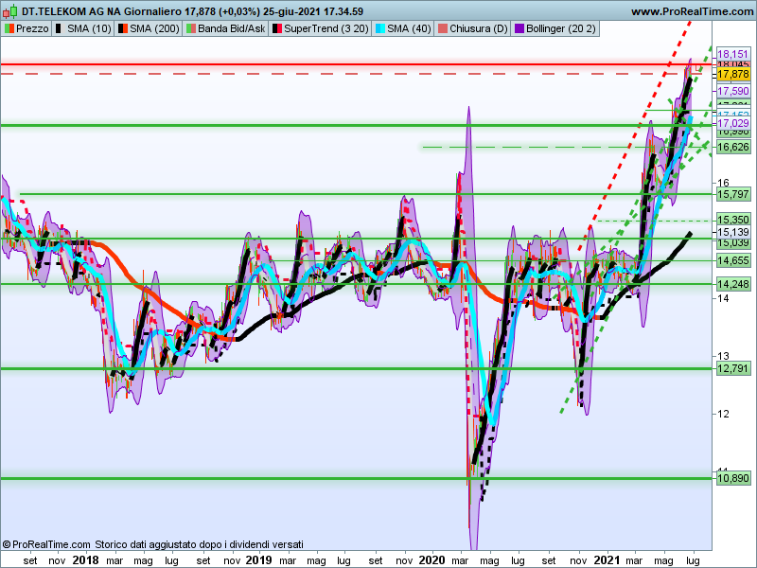Image resolution: width=757 pixels, height=568 pixels.
Task: Click the price axis value 12
Action: tap(723, 414)
